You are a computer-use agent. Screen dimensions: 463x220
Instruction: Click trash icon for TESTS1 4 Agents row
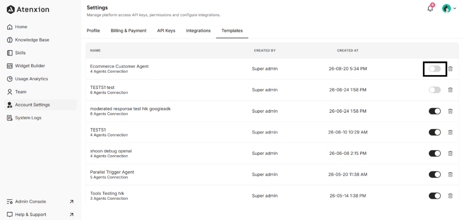pyautogui.click(x=450, y=132)
